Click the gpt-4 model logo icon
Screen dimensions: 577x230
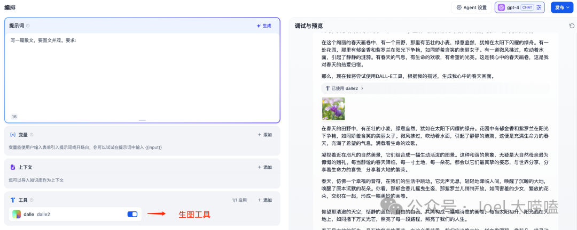[x=501, y=7]
